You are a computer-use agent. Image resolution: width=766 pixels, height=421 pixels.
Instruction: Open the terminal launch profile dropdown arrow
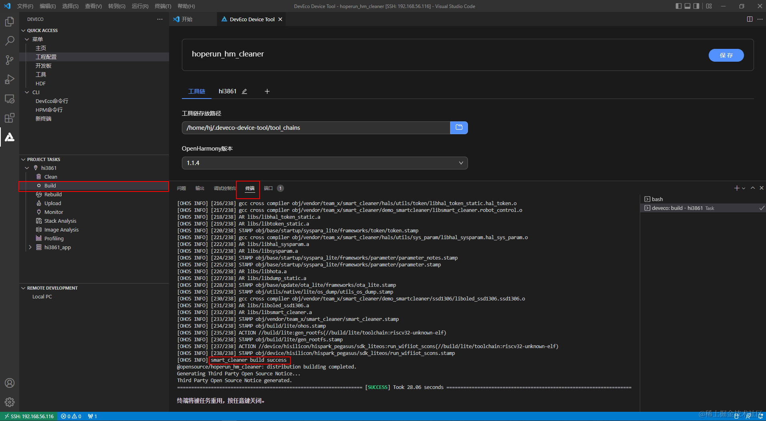click(744, 188)
